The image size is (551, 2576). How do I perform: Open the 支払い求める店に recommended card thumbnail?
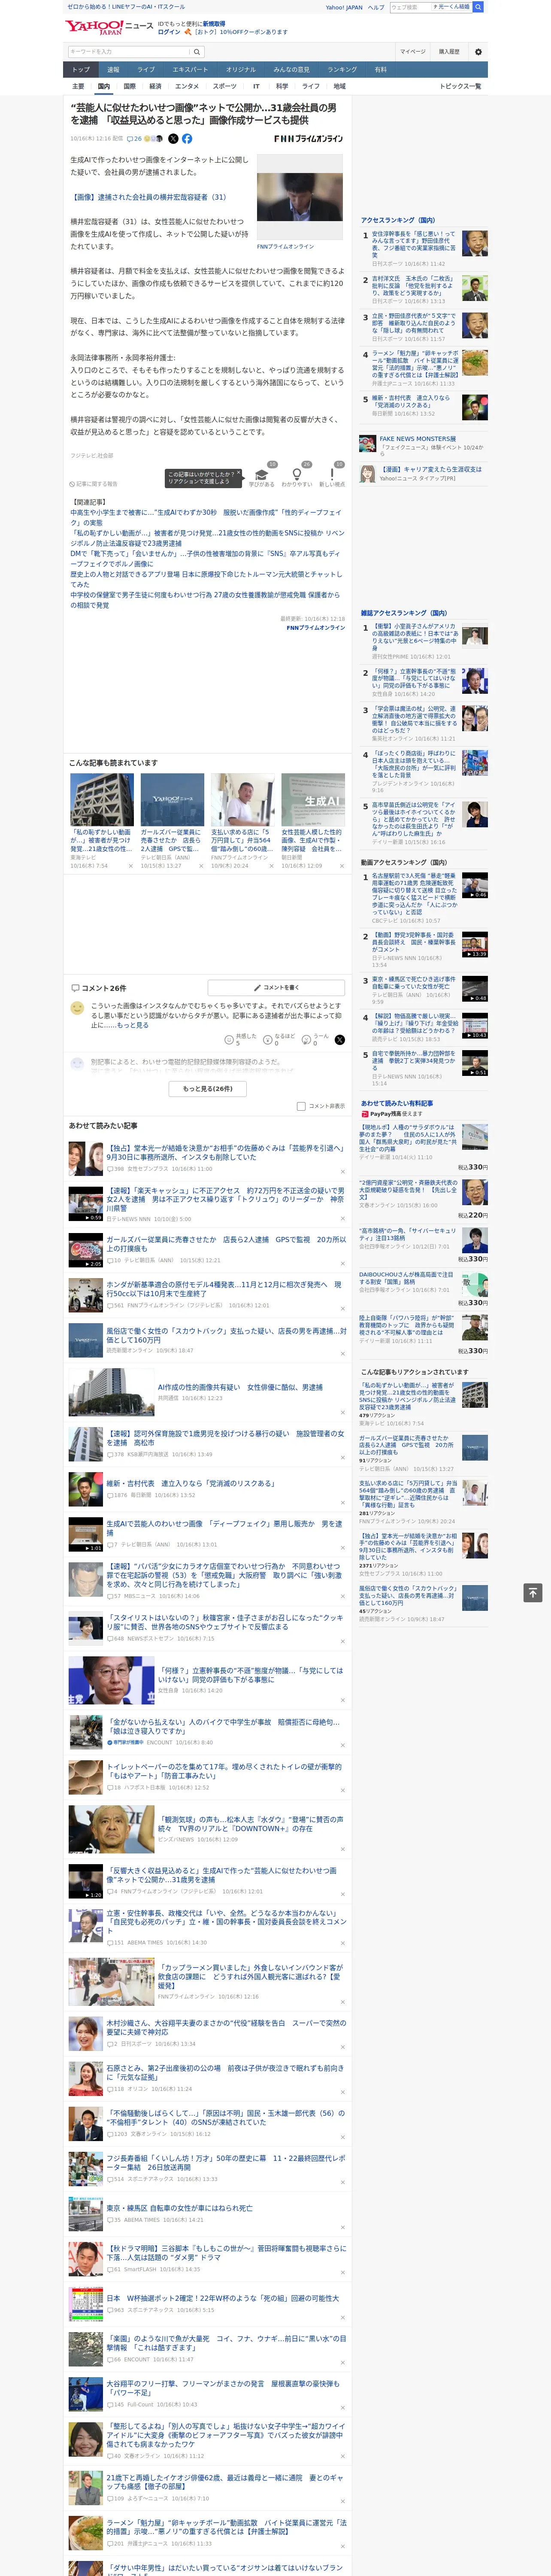242,799
